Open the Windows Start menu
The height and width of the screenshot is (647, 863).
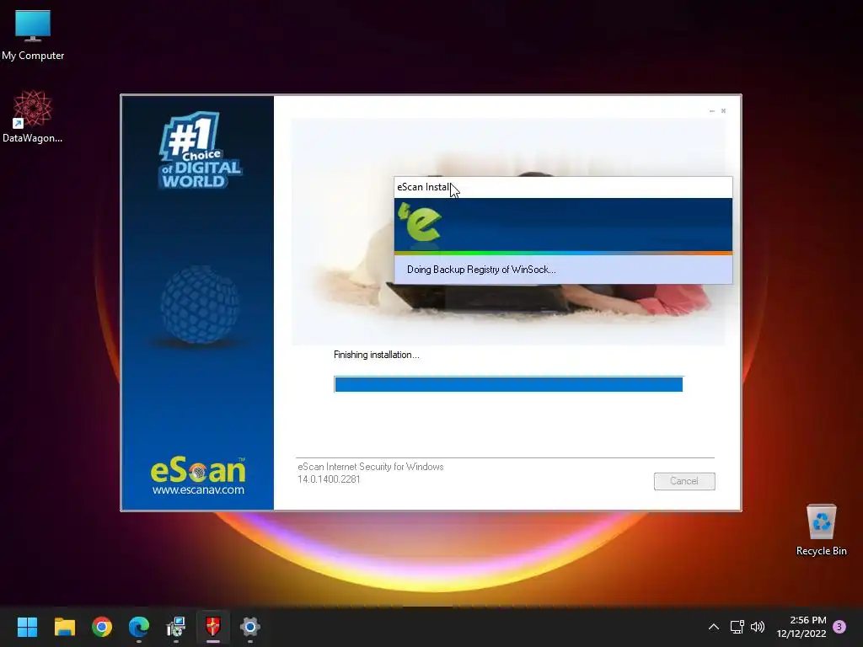(x=27, y=627)
